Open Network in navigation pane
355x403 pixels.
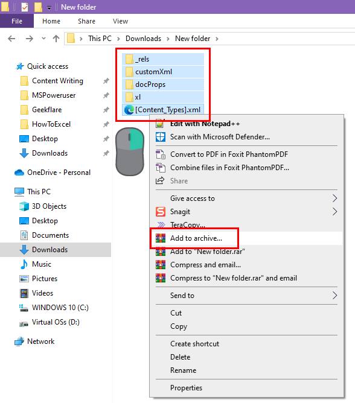point(40,341)
